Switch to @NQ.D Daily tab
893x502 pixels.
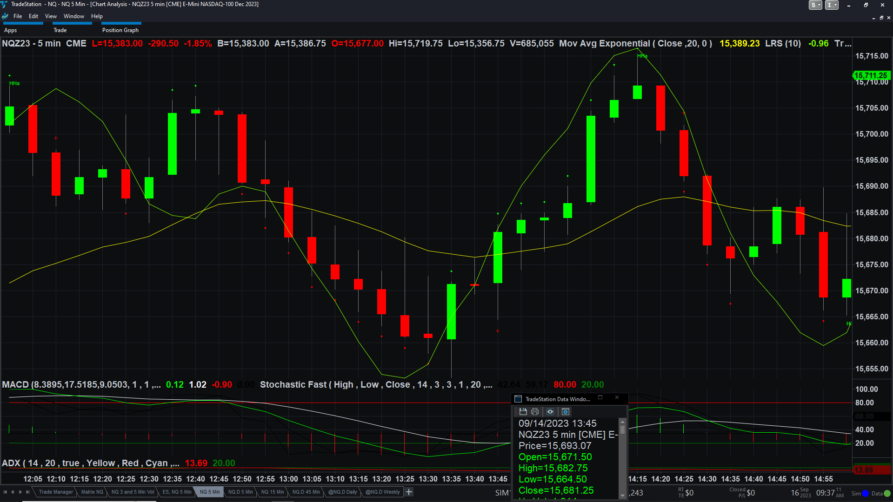(343, 492)
